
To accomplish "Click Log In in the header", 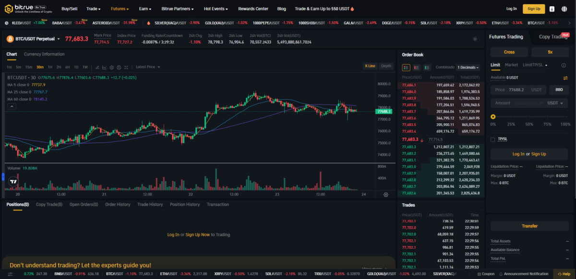I will tap(512, 9).
